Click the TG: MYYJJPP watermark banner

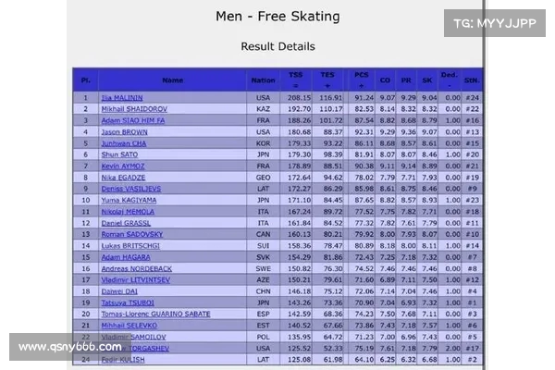pyautogui.click(x=495, y=23)
